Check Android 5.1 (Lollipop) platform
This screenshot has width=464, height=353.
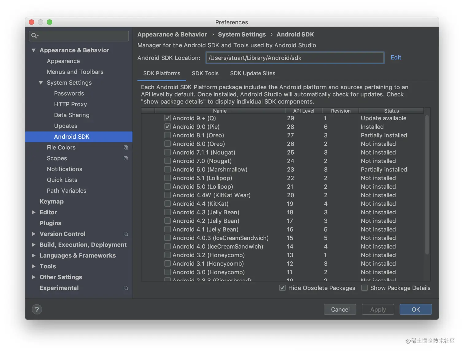point(168,178)
